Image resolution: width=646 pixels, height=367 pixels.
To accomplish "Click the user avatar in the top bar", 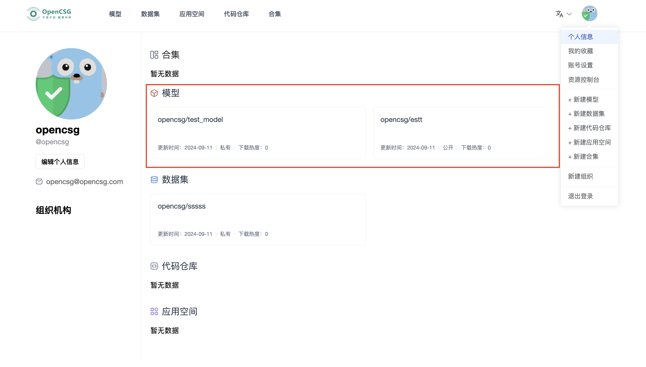I will coord(589,13).
